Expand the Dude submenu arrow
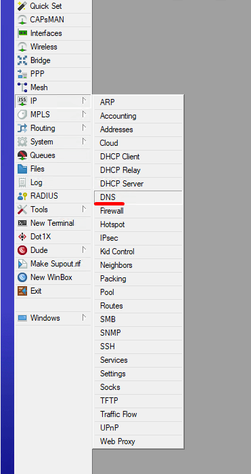Screen dimensions: 251x474 (x=85, y=250)
